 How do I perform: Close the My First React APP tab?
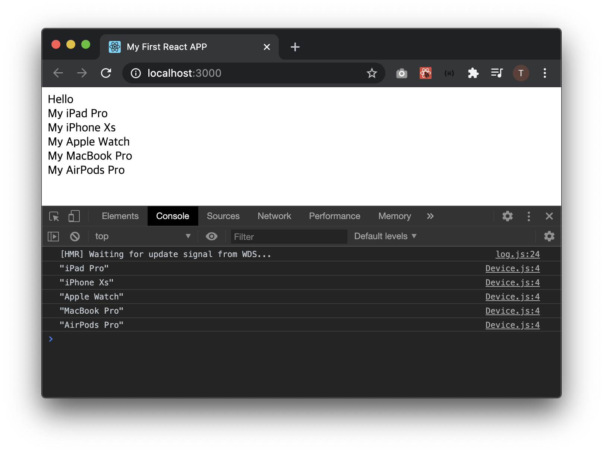click(266, 47)
